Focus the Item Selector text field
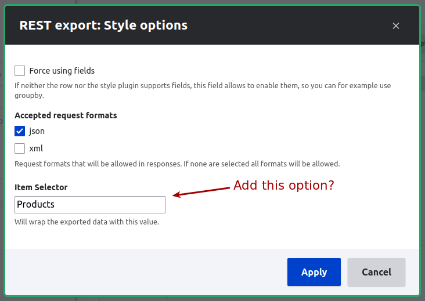The width and height of the screenshot is (425, 301). tap(90, 205)
